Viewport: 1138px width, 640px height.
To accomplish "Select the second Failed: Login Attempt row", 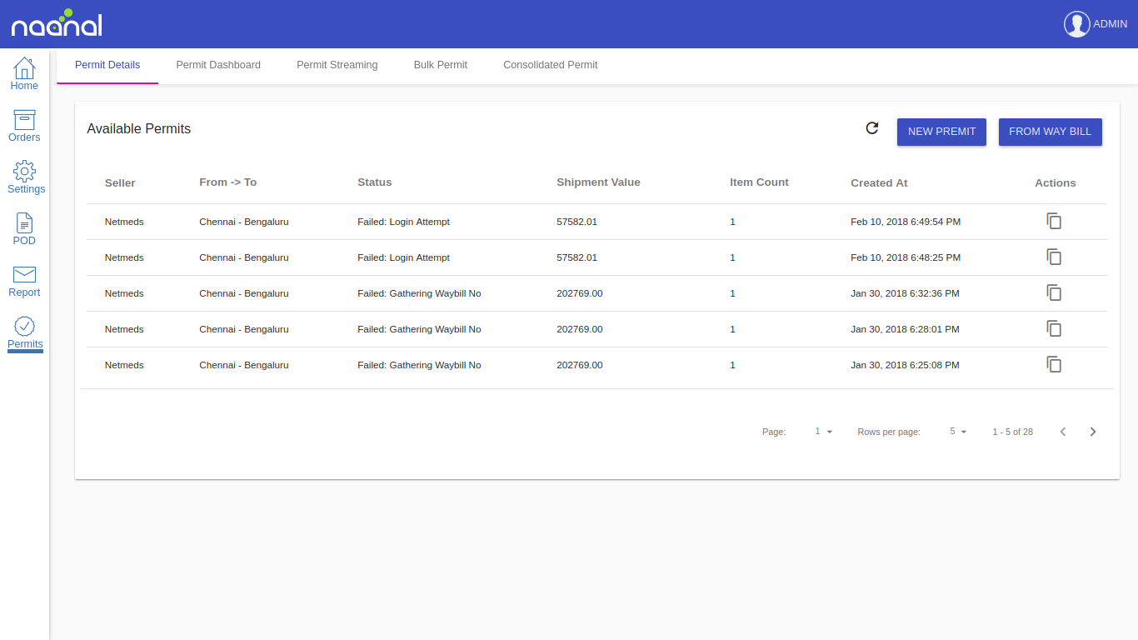I will (404, 257).
